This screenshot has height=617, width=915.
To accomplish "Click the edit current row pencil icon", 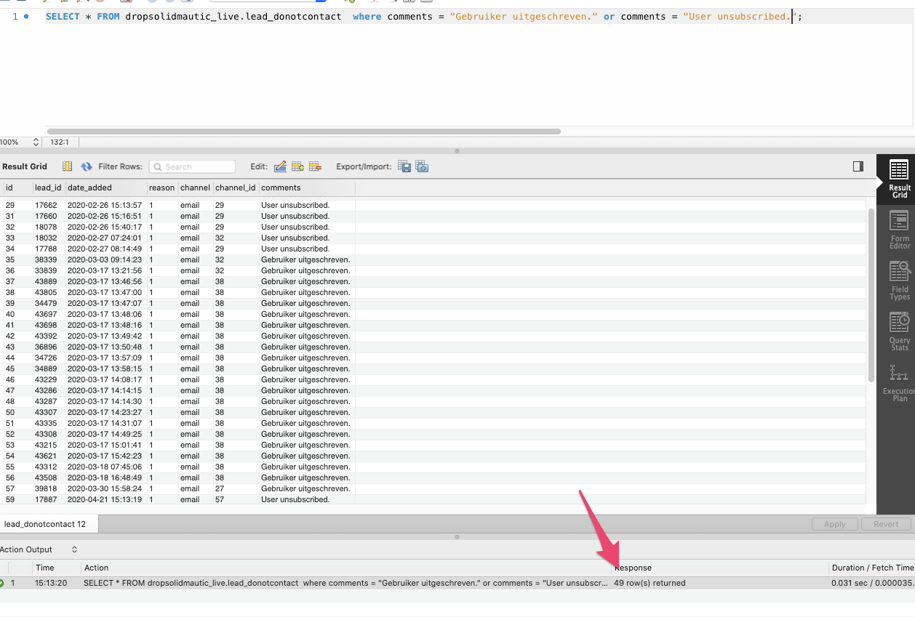I will point(280,166).
